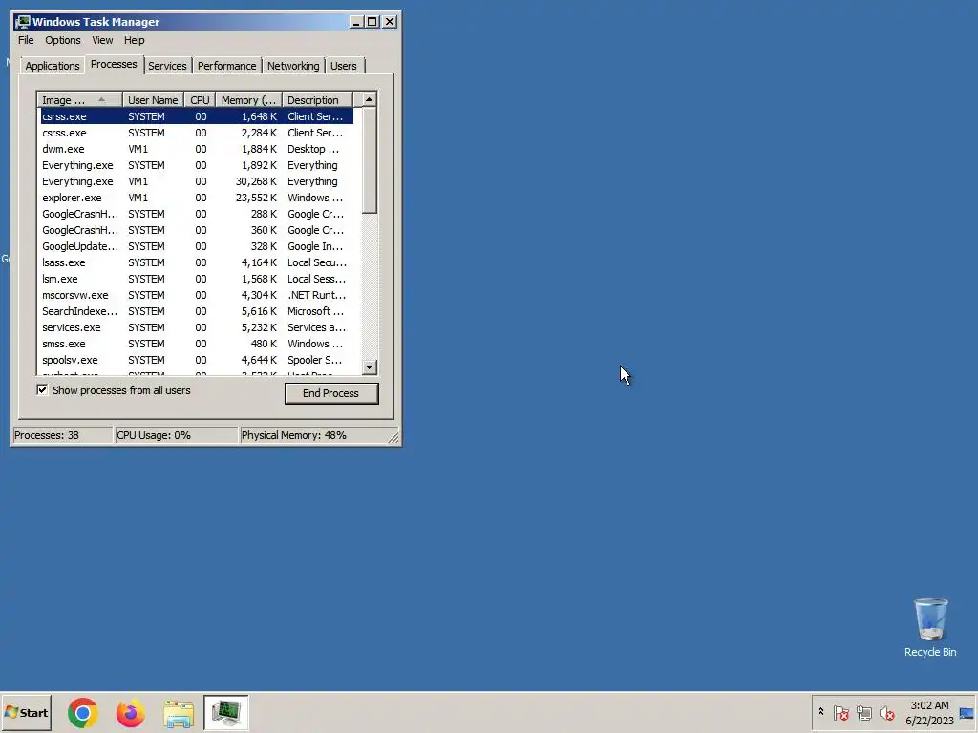The image size is (978, 733).
Task: Open the File menu
Action: click(x=26, y=40)
